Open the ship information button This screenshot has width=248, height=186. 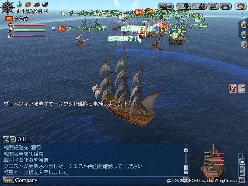tap(199, 6)
